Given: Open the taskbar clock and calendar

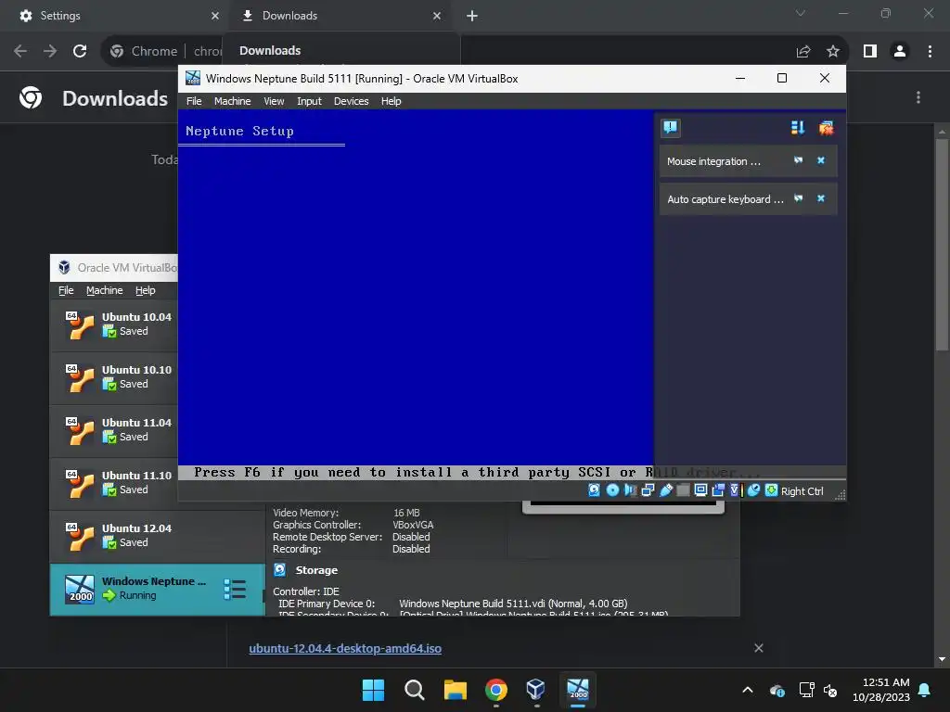Looking at the screenshot, I should point(881,690).
